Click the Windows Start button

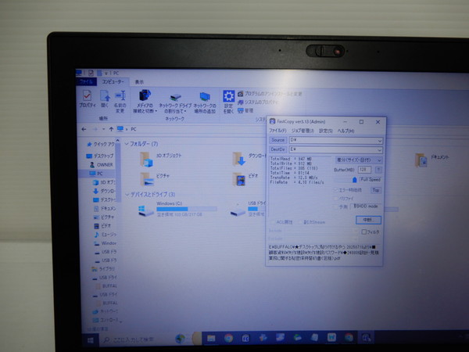point(91,339)
